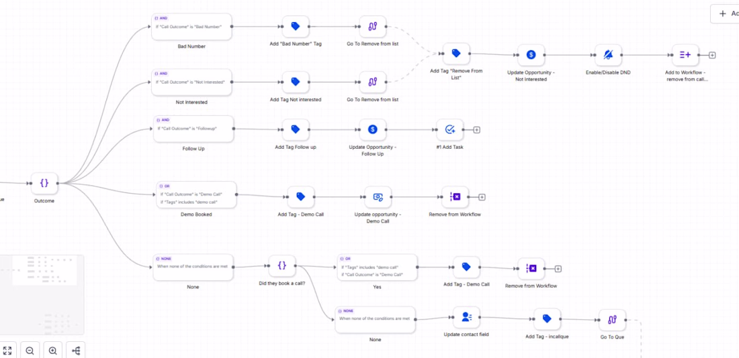
Task: Open the Go To Que node
Action: (612, 320)
